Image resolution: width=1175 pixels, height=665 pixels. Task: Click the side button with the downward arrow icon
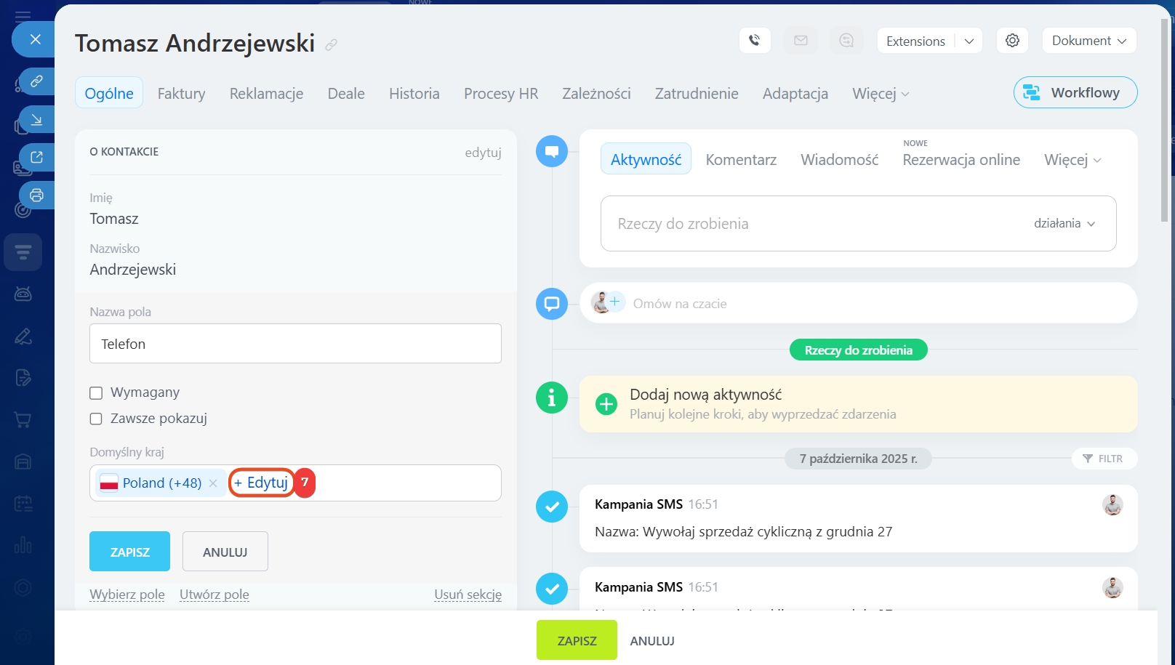(x=36, y=119)
